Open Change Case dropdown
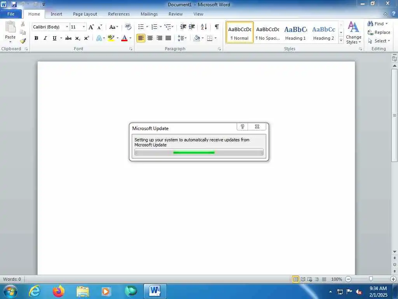This screenshot has width=398, height=299. pos(113,27)
